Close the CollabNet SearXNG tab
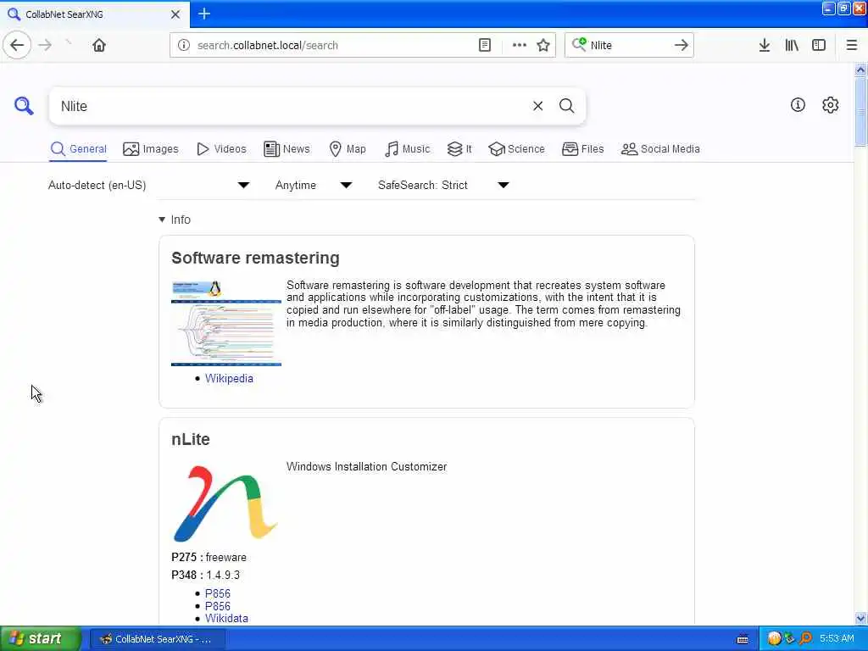This screenshot has width=868, height=651. [175, 14]
